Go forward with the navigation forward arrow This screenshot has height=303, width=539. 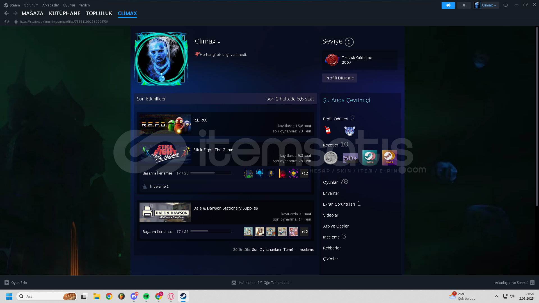pyautogui.click(x=15, y=13)
